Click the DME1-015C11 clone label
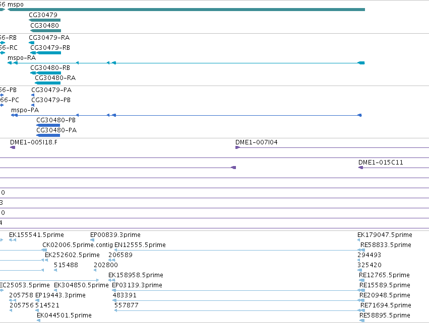429x323 pixels. tap(381, 163)
